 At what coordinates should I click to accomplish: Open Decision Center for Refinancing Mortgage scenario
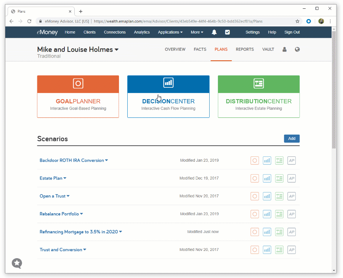pyautogui.click(x=267, y=232)
